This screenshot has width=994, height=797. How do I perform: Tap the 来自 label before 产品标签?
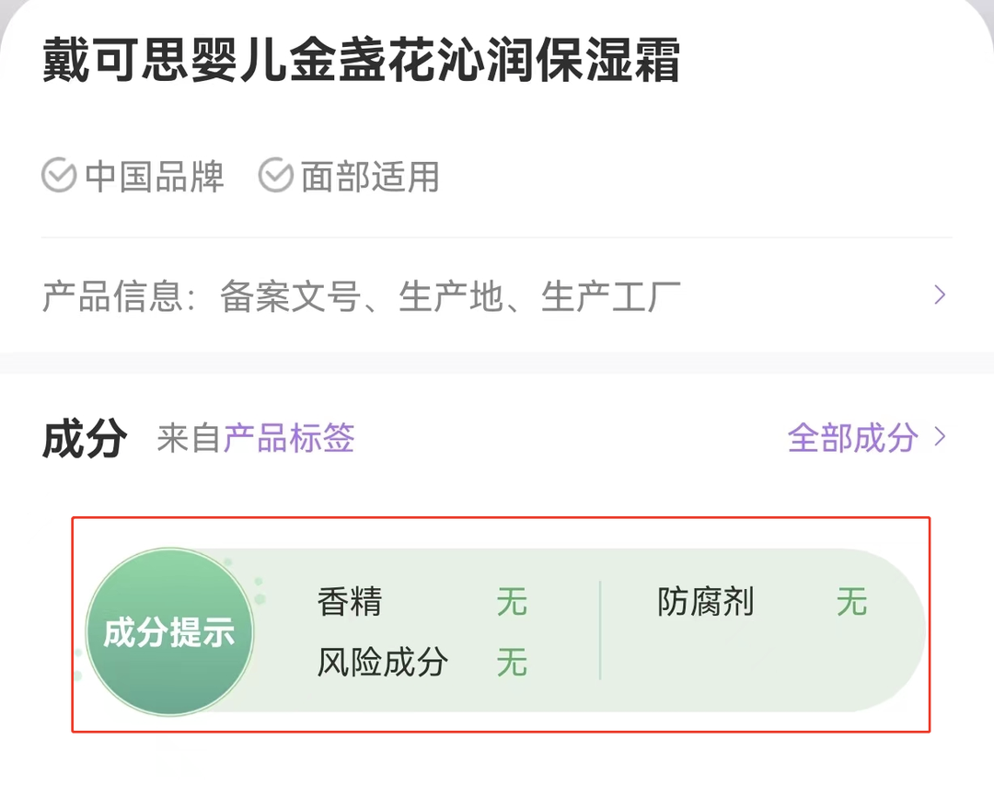[x=190, y=437]
